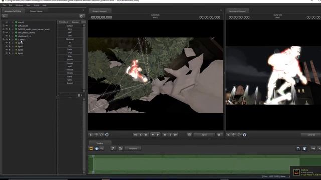Screen dimensions: 321x180
Task: Select the Procedural presets tab
Action: (64, 22)
